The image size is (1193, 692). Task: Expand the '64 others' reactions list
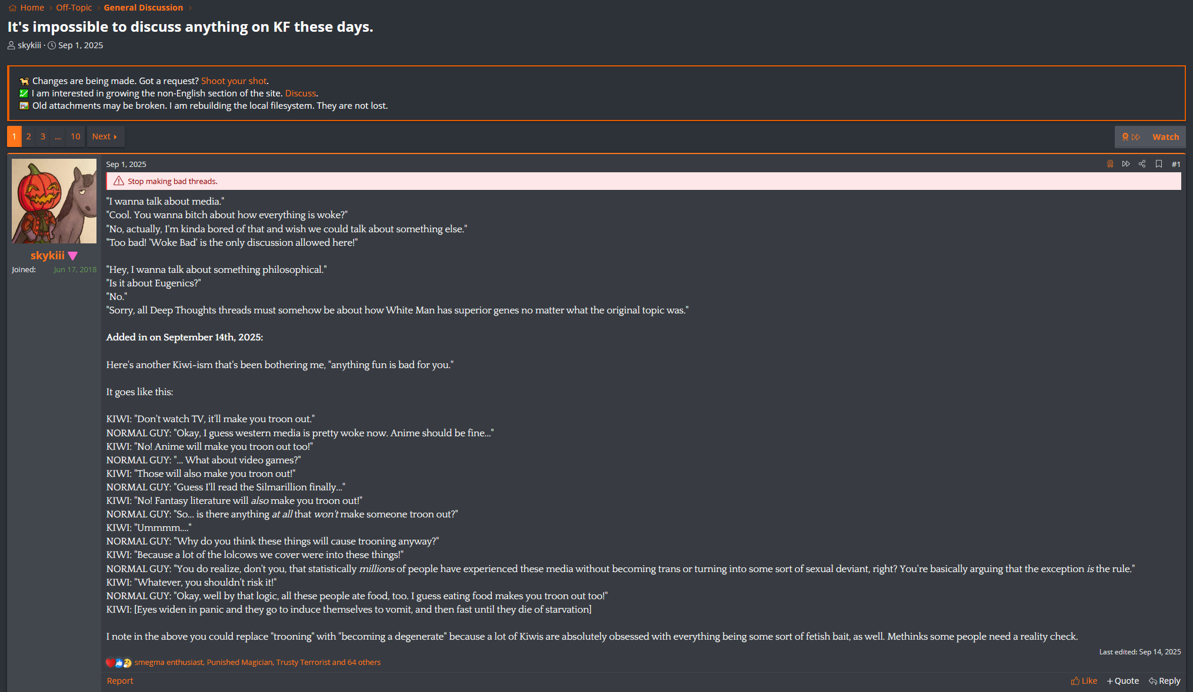364,663
